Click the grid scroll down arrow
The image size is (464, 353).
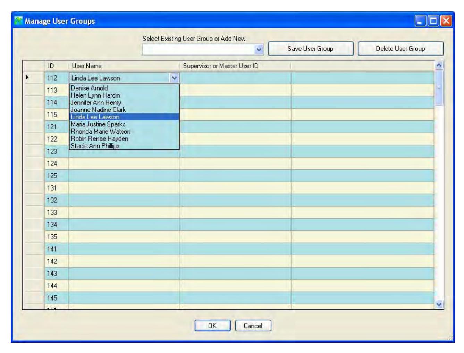pyautogui.click(x=439, y=304)
